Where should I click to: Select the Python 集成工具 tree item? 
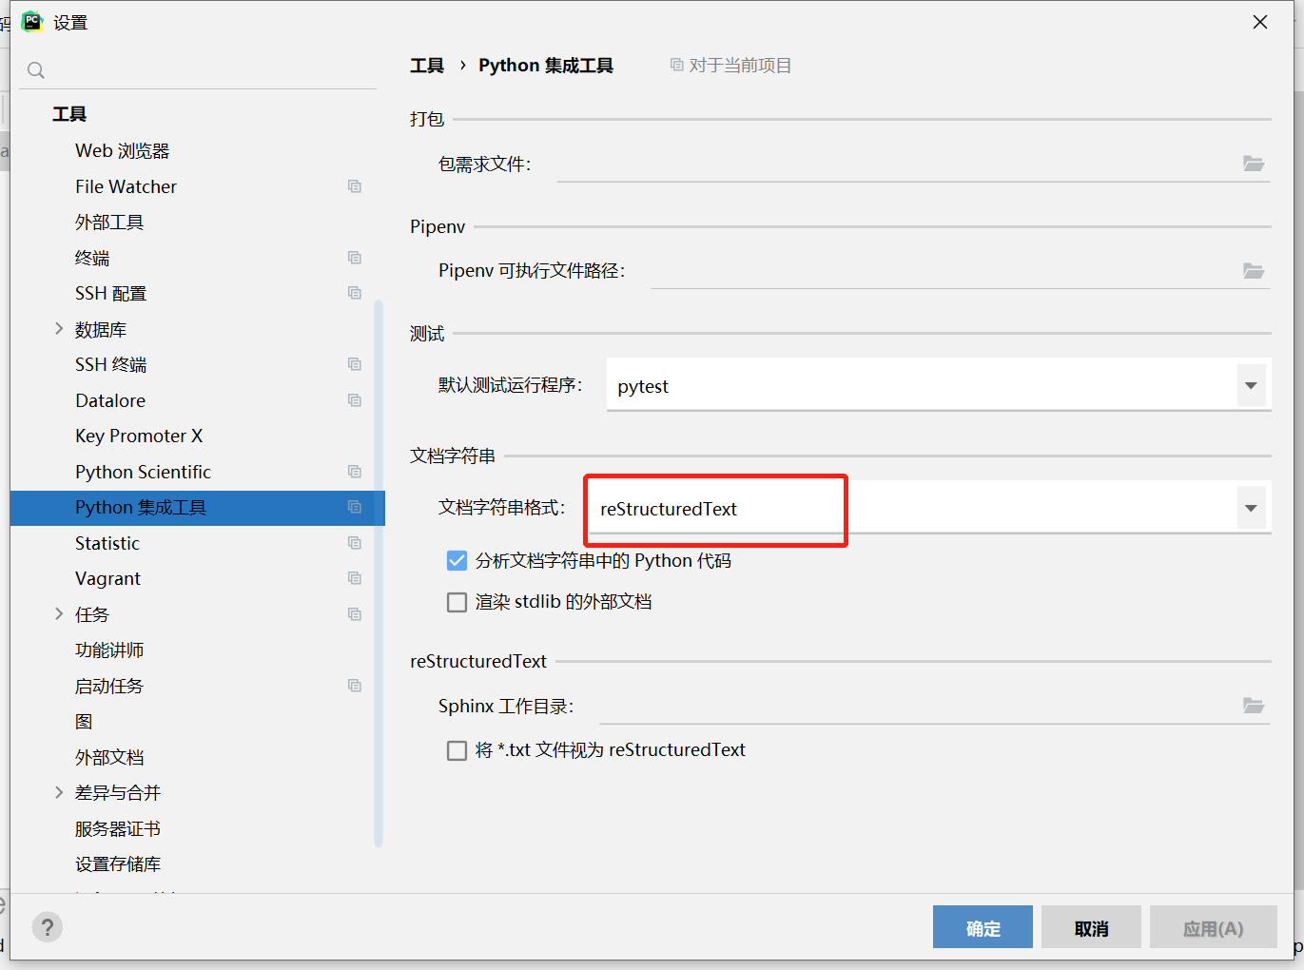[198, 508]
